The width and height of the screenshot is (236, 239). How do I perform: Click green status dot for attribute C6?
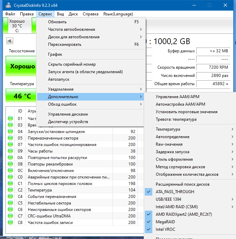(10, 210)
